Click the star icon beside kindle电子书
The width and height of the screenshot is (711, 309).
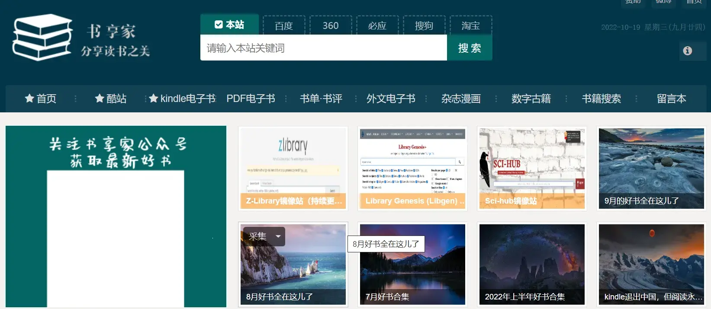pos(154,99)
